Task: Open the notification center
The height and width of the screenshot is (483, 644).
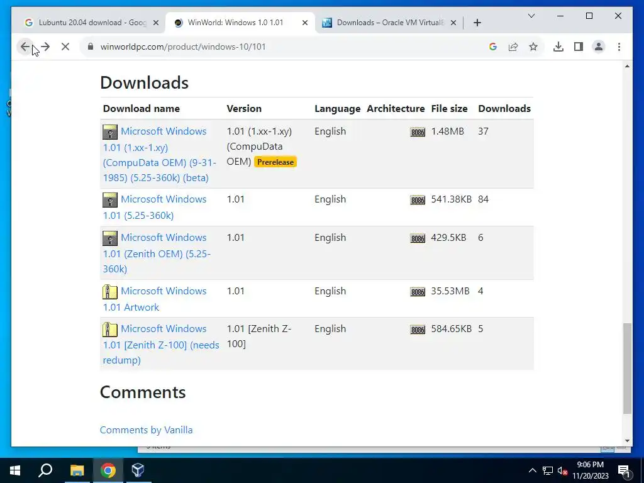Action: (624, 470)
